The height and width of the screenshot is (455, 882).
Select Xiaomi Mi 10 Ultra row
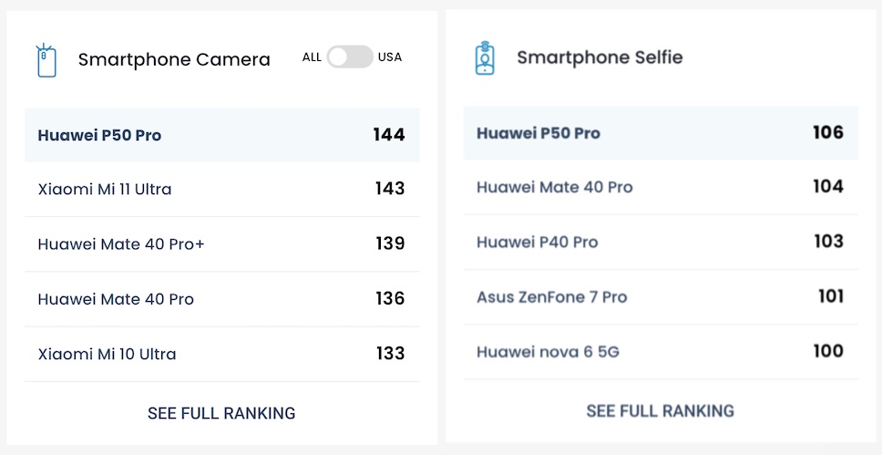click(107, 354)
